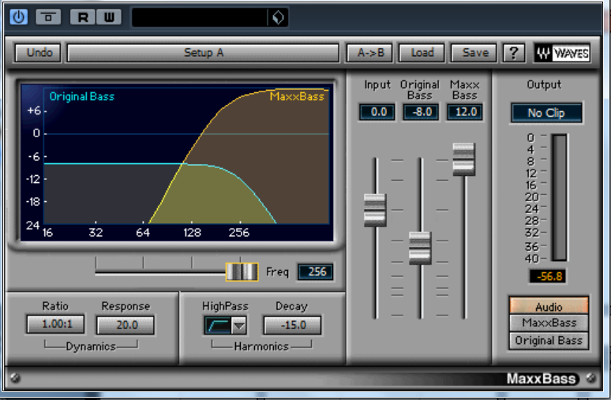
Task: Open help with the question mark button
Action: tap(514, 53)
